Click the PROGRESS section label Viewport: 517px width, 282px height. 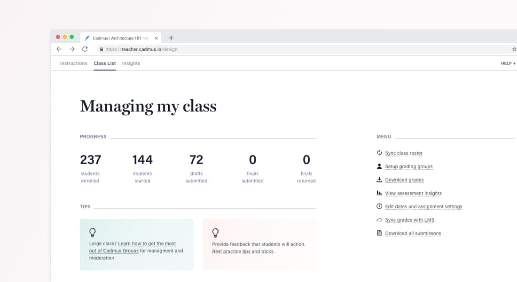click(93, 137)
